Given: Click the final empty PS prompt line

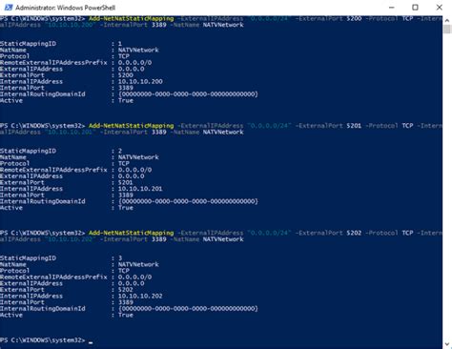Looking at the screenshot, I should tap(46, 340).
